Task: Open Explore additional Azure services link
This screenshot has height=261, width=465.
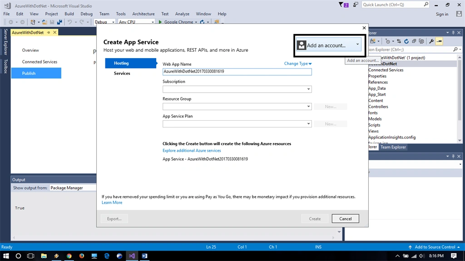Action: click(x=192, y=150)
